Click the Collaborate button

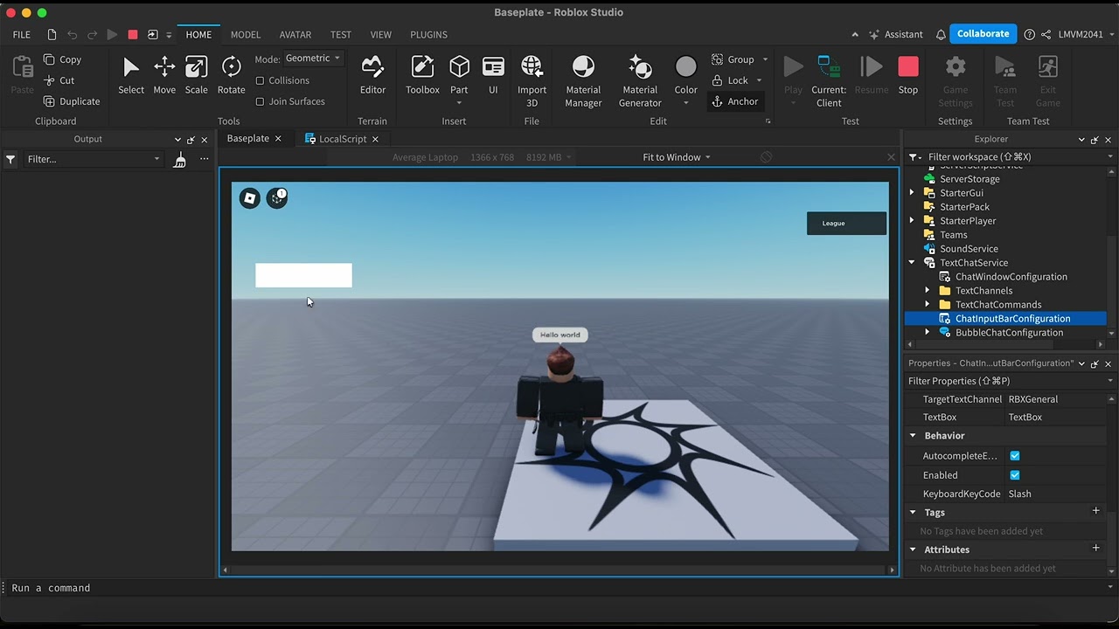[x=983, y=34]
